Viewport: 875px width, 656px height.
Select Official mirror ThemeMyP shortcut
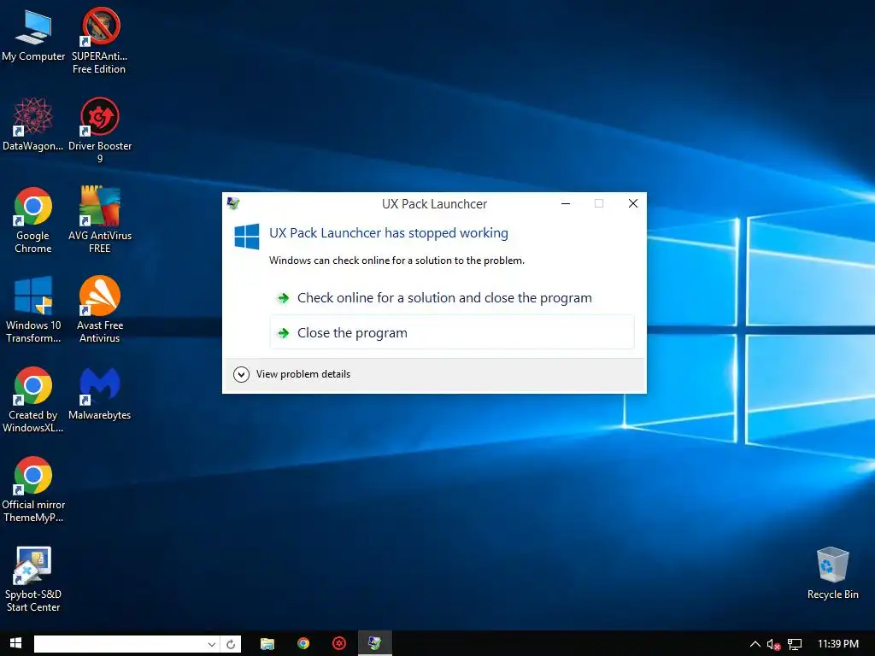tap(33, 489)
